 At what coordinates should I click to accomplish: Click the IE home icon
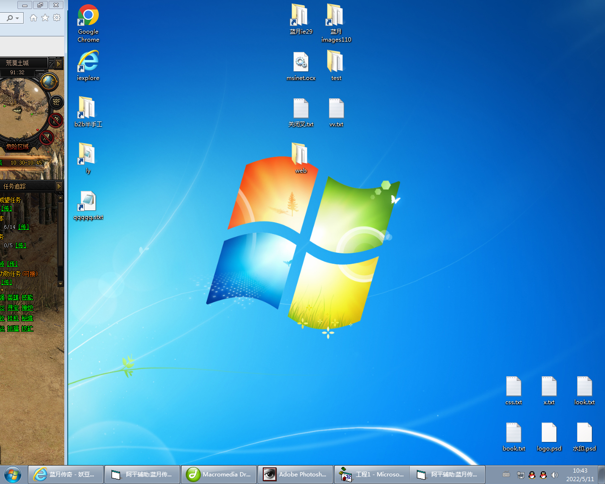pos(34,18)
